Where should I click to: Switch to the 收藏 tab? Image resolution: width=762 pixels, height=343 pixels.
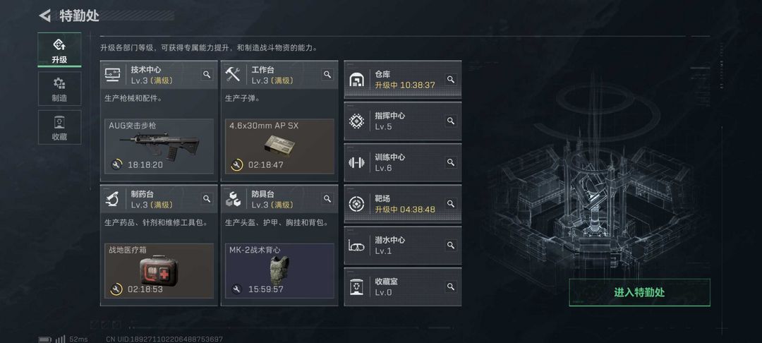tap(59, 127)
